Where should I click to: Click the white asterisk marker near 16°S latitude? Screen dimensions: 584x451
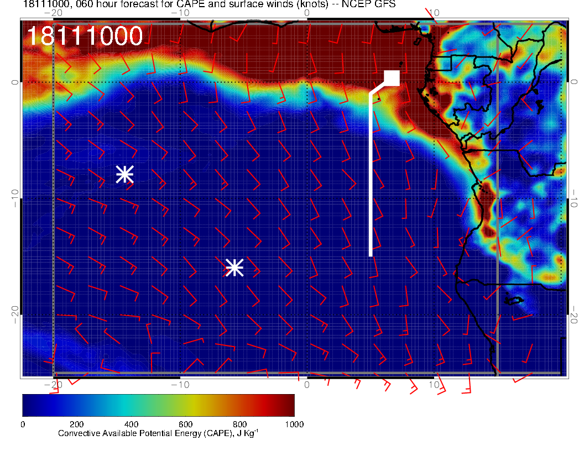[234, 268]
